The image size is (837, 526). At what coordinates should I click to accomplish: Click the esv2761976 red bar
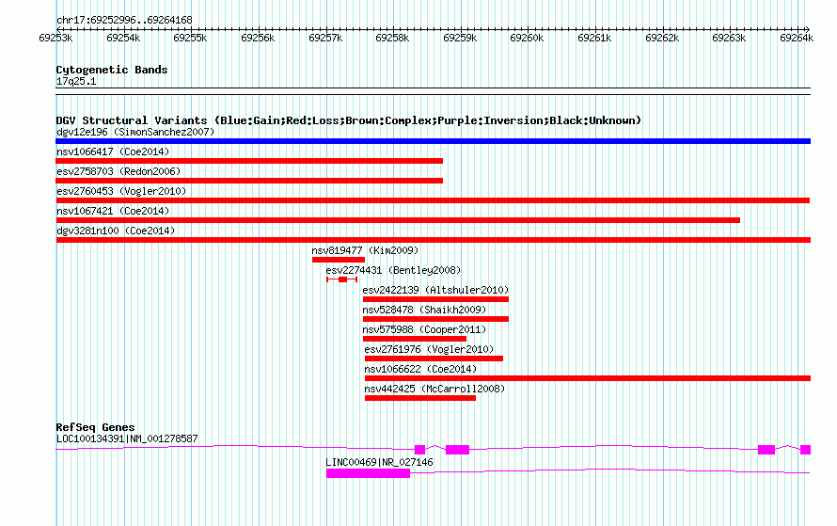pos(434,359)
